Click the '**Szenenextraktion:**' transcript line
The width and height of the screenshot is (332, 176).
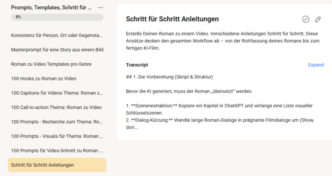(x=219, y=109)
